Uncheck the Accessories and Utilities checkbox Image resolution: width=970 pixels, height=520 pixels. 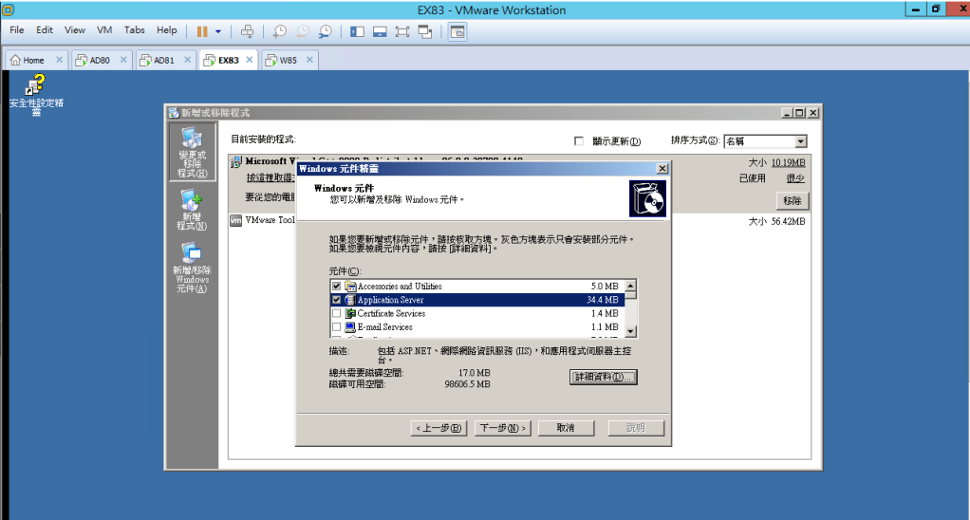pos(336,287)
